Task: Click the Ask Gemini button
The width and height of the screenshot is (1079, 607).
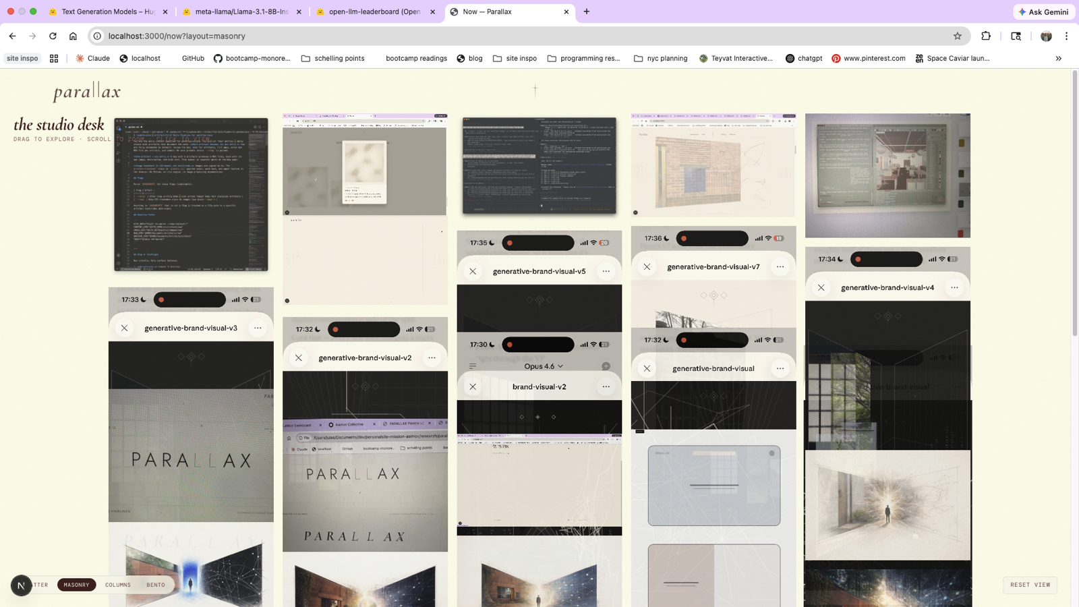Action: pyautogui.click(x=1043, y=11)
